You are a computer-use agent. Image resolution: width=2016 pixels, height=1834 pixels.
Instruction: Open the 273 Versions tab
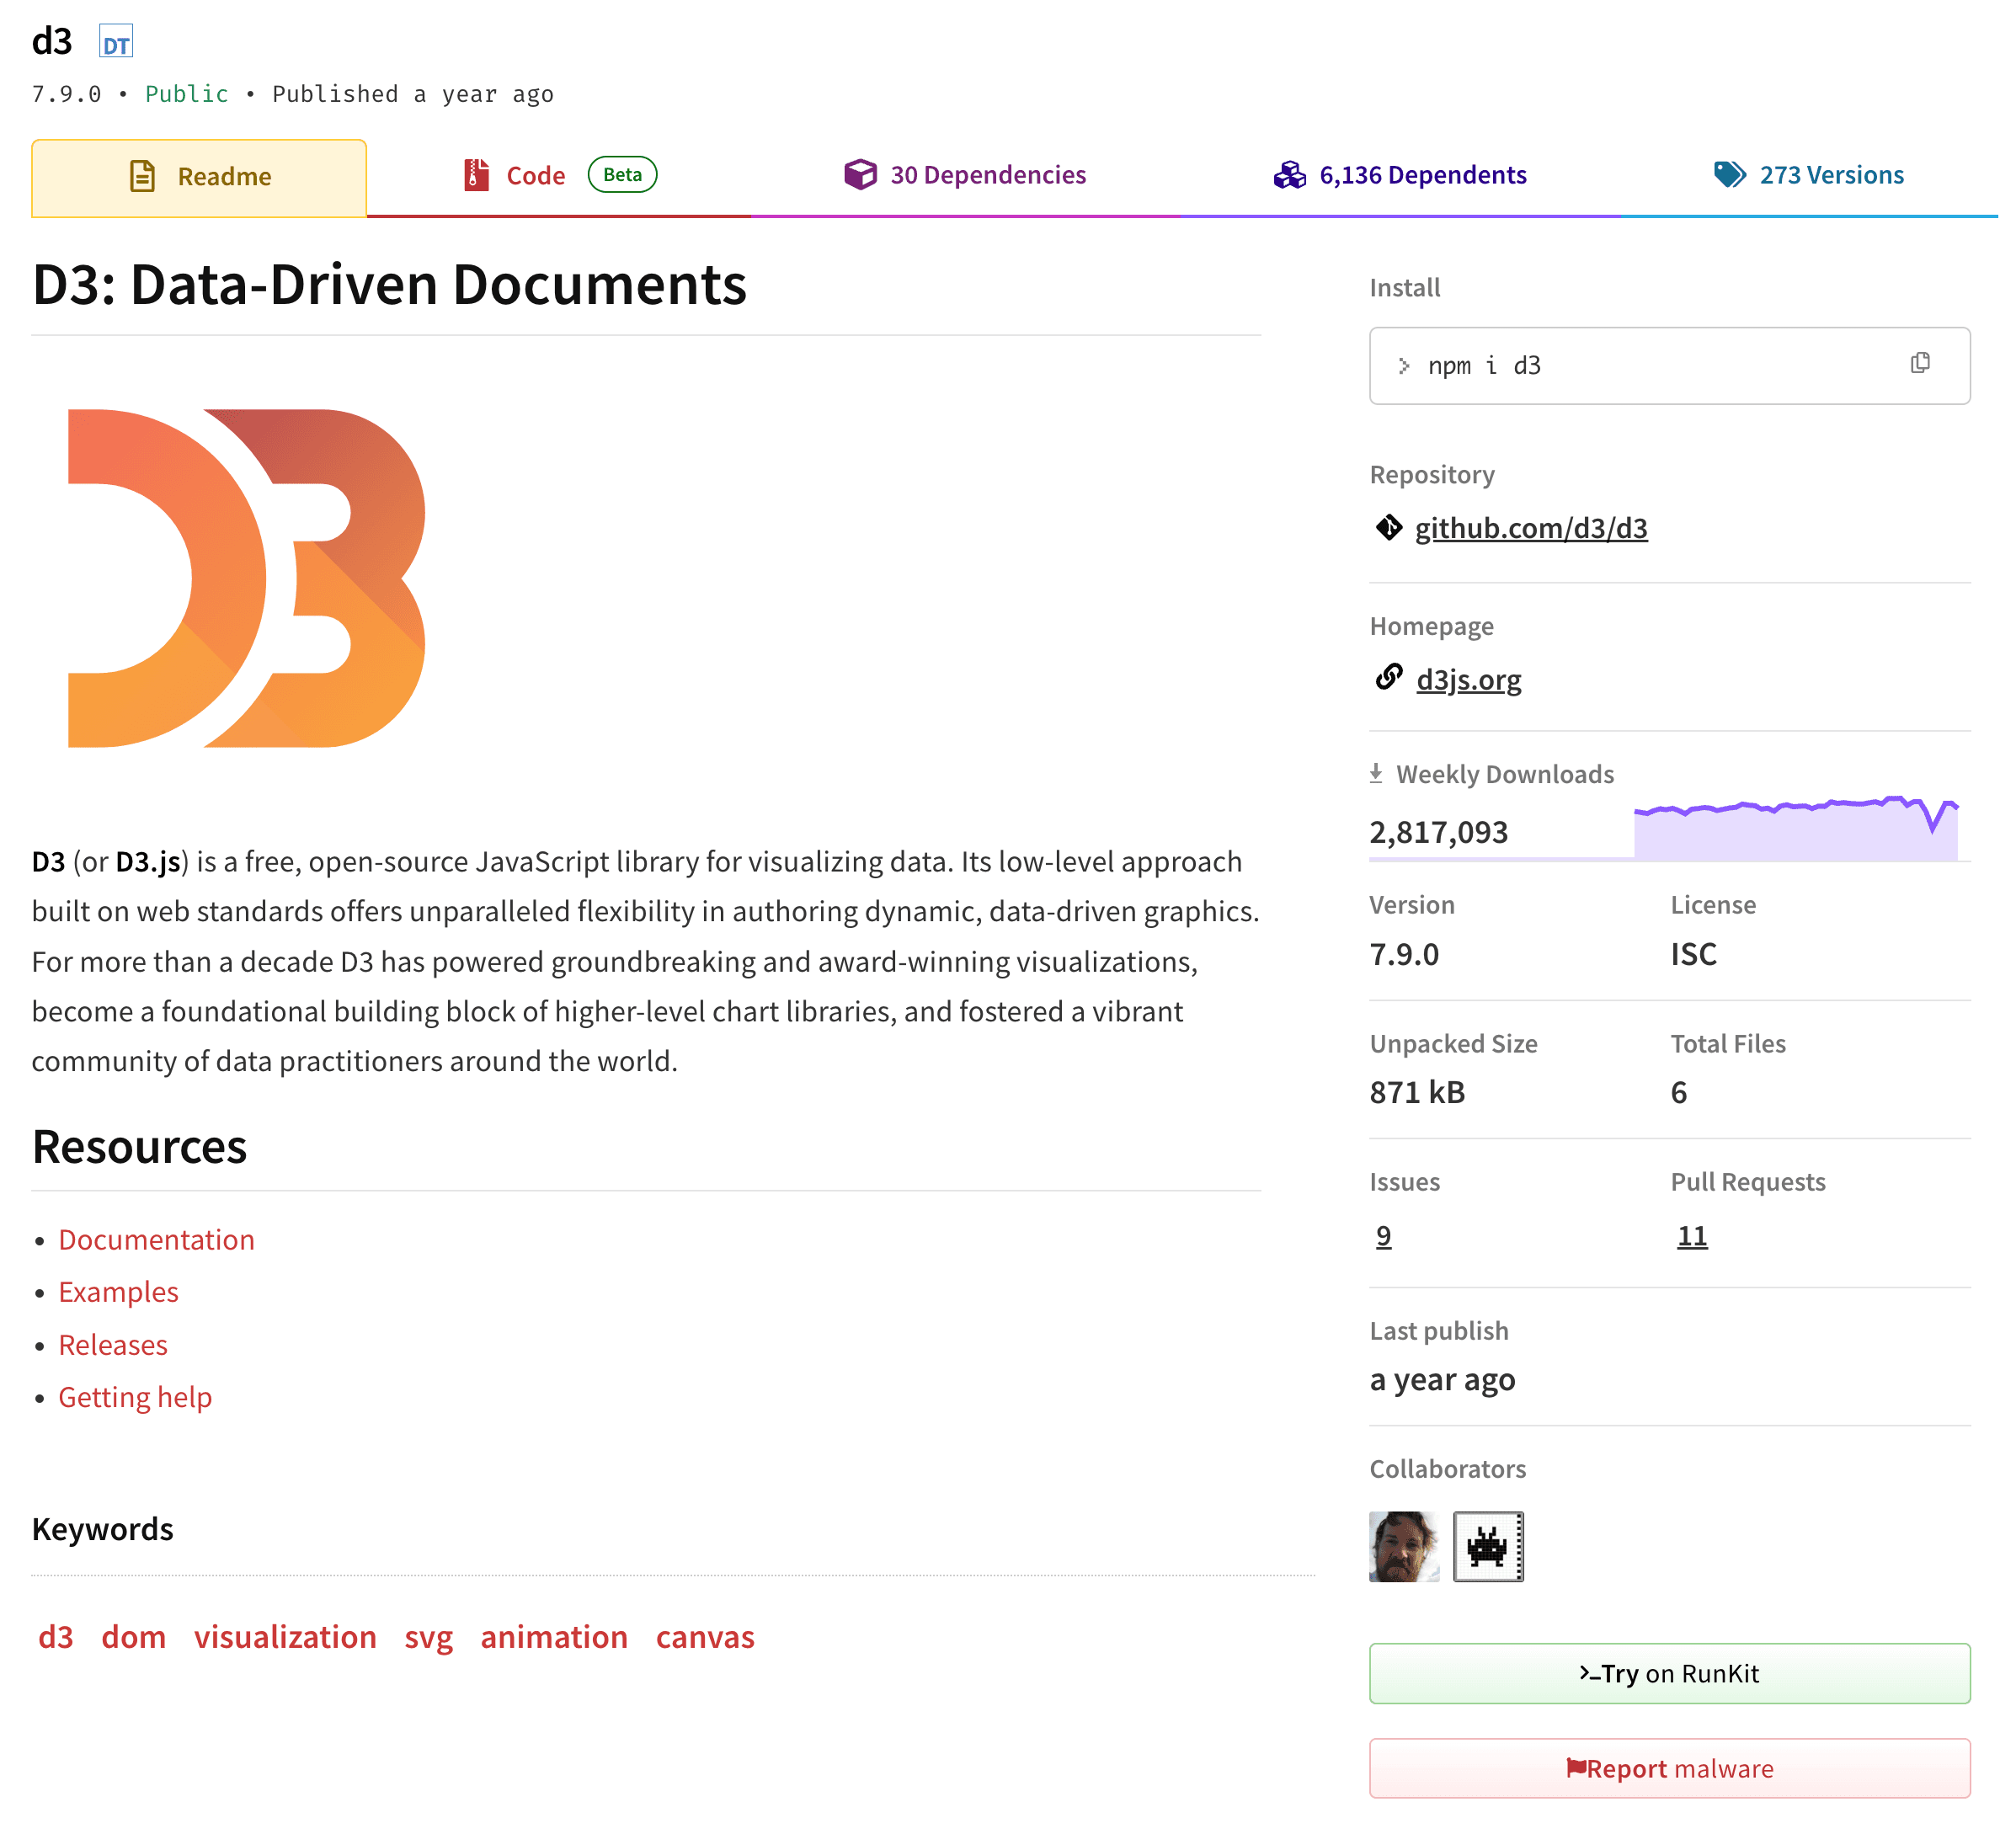pos(1808,176)
